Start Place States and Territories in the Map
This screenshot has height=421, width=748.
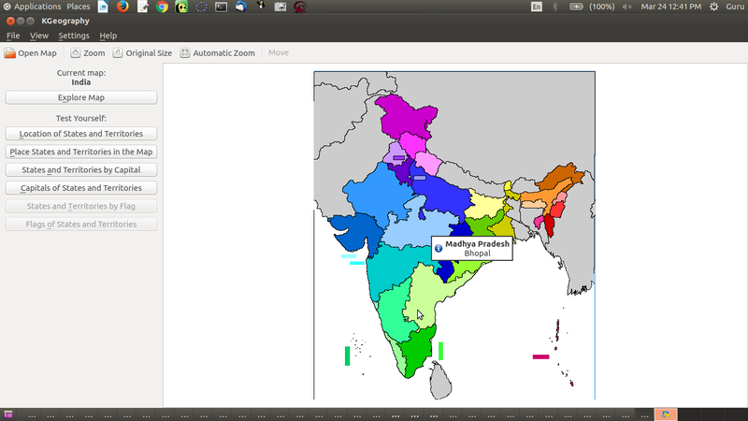point(81,152)
